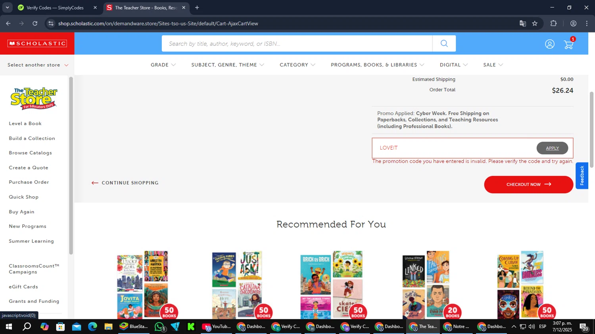Image resolution: width=595 pixels, height=334 pixels.
Task: Open Select another store dropdown
Action: (x=38, y=65)
